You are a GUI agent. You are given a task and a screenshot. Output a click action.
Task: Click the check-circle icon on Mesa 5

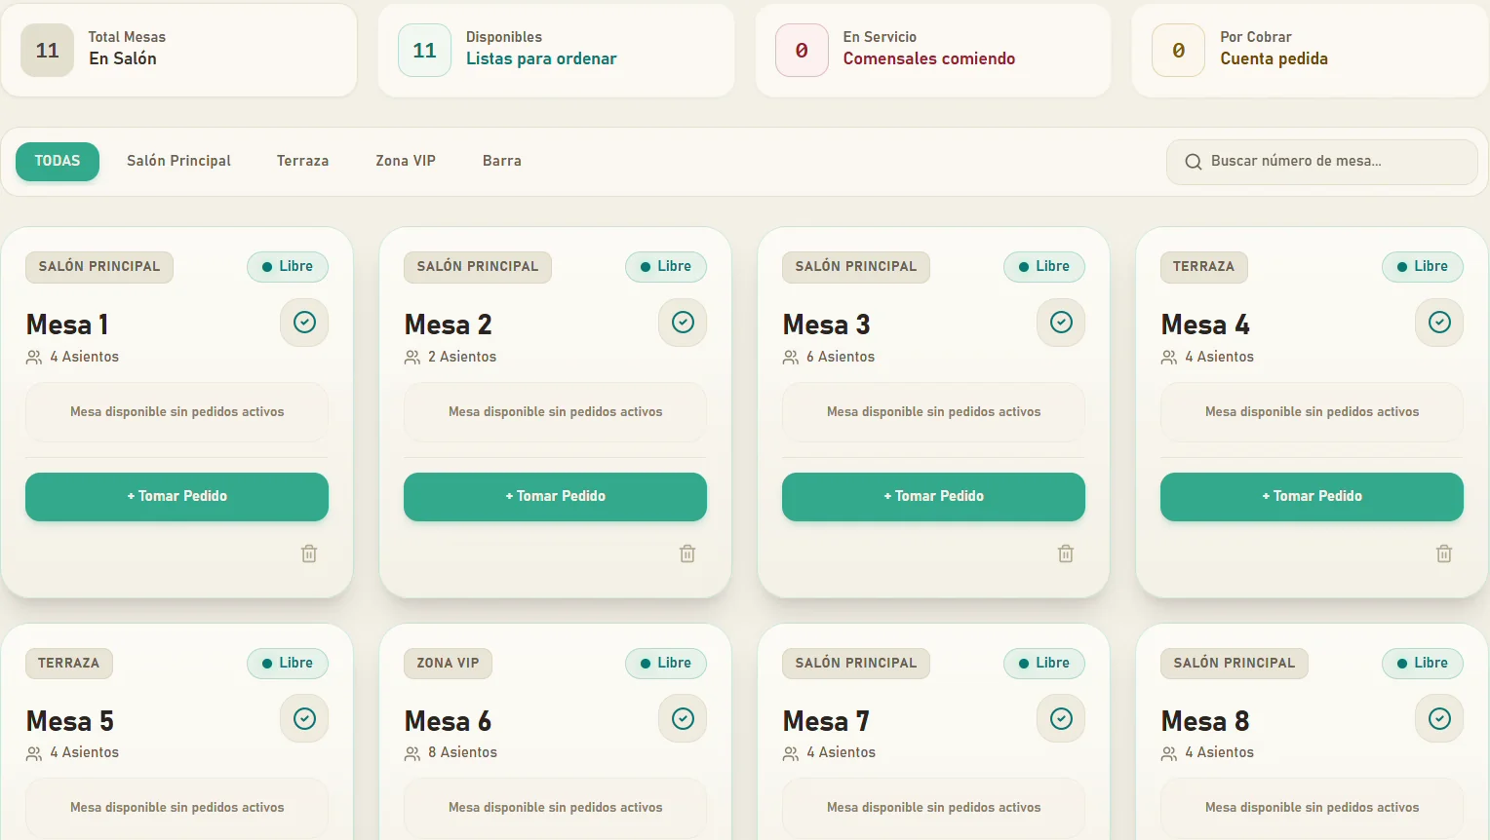click(x=304, y=719)
